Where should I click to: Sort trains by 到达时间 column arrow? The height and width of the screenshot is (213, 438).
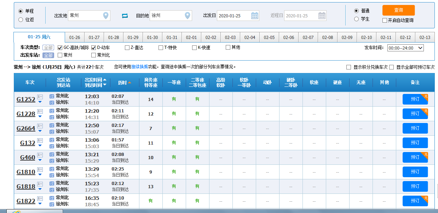coord(105,85)
